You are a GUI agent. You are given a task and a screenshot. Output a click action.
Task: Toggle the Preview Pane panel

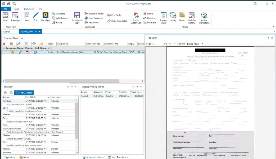coord(163,18)
